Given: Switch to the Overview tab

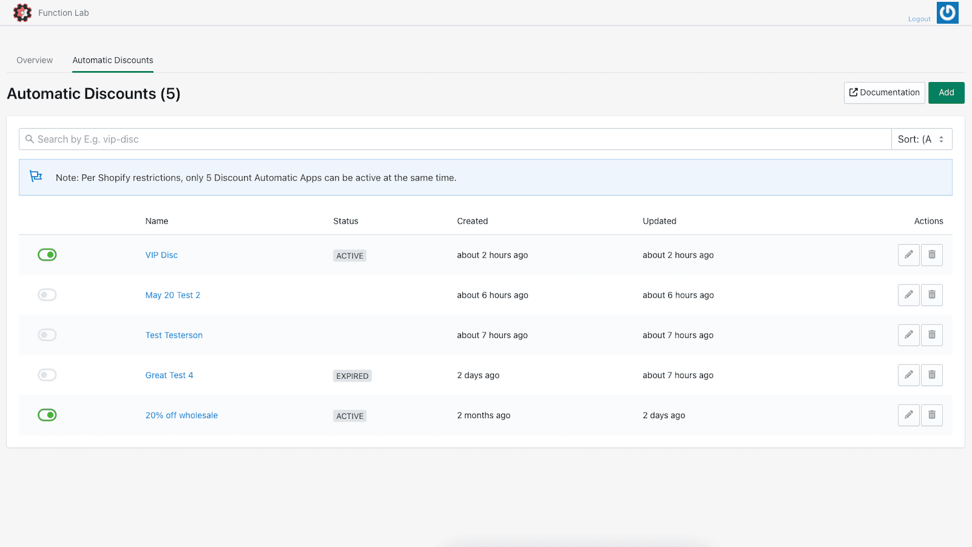Looking at the screenshot, I should point(35,60).
